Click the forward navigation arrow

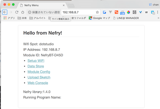click(11, 12)
